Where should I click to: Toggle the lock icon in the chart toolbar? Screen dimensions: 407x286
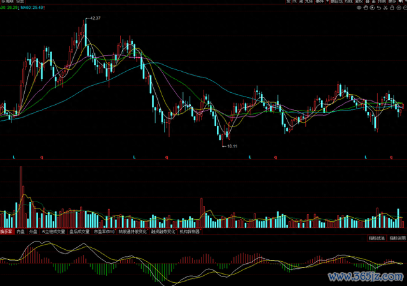pyautogui.click(x=392, y=8)
